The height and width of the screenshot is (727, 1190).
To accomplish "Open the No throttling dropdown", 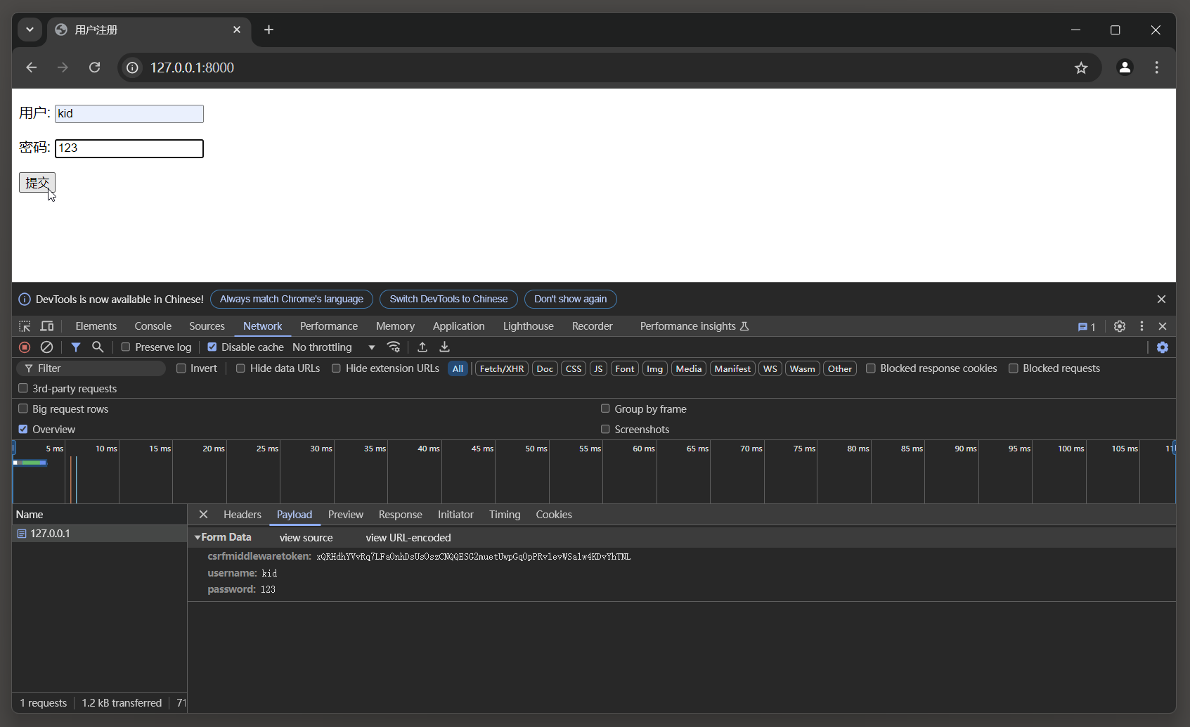I will (x=334, y=347).
